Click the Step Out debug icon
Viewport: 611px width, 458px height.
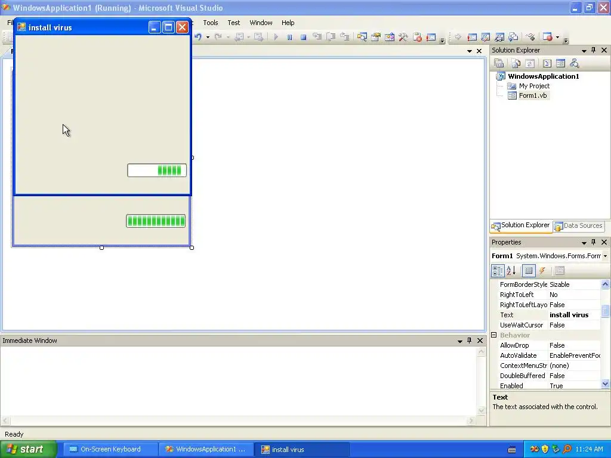[344, 37]
